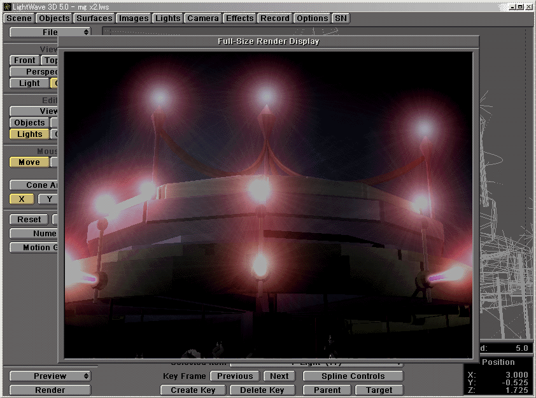Switch edit mode to Objects
The width and height of the screenshot is (536, 398).
click(29, 122)
